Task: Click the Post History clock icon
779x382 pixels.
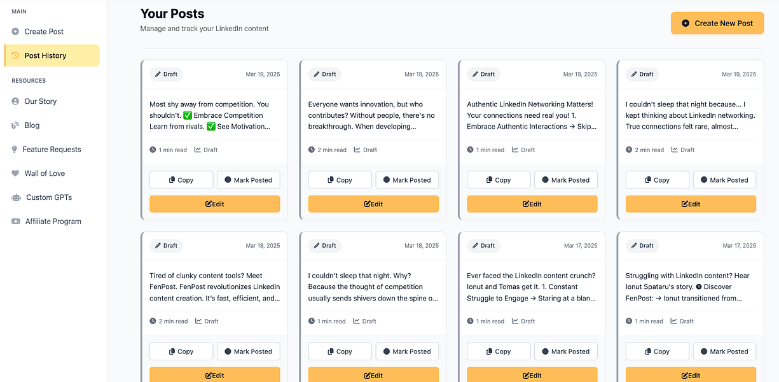Action: 16,56
